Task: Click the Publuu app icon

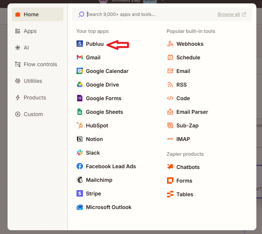Action: pos(80,44)
